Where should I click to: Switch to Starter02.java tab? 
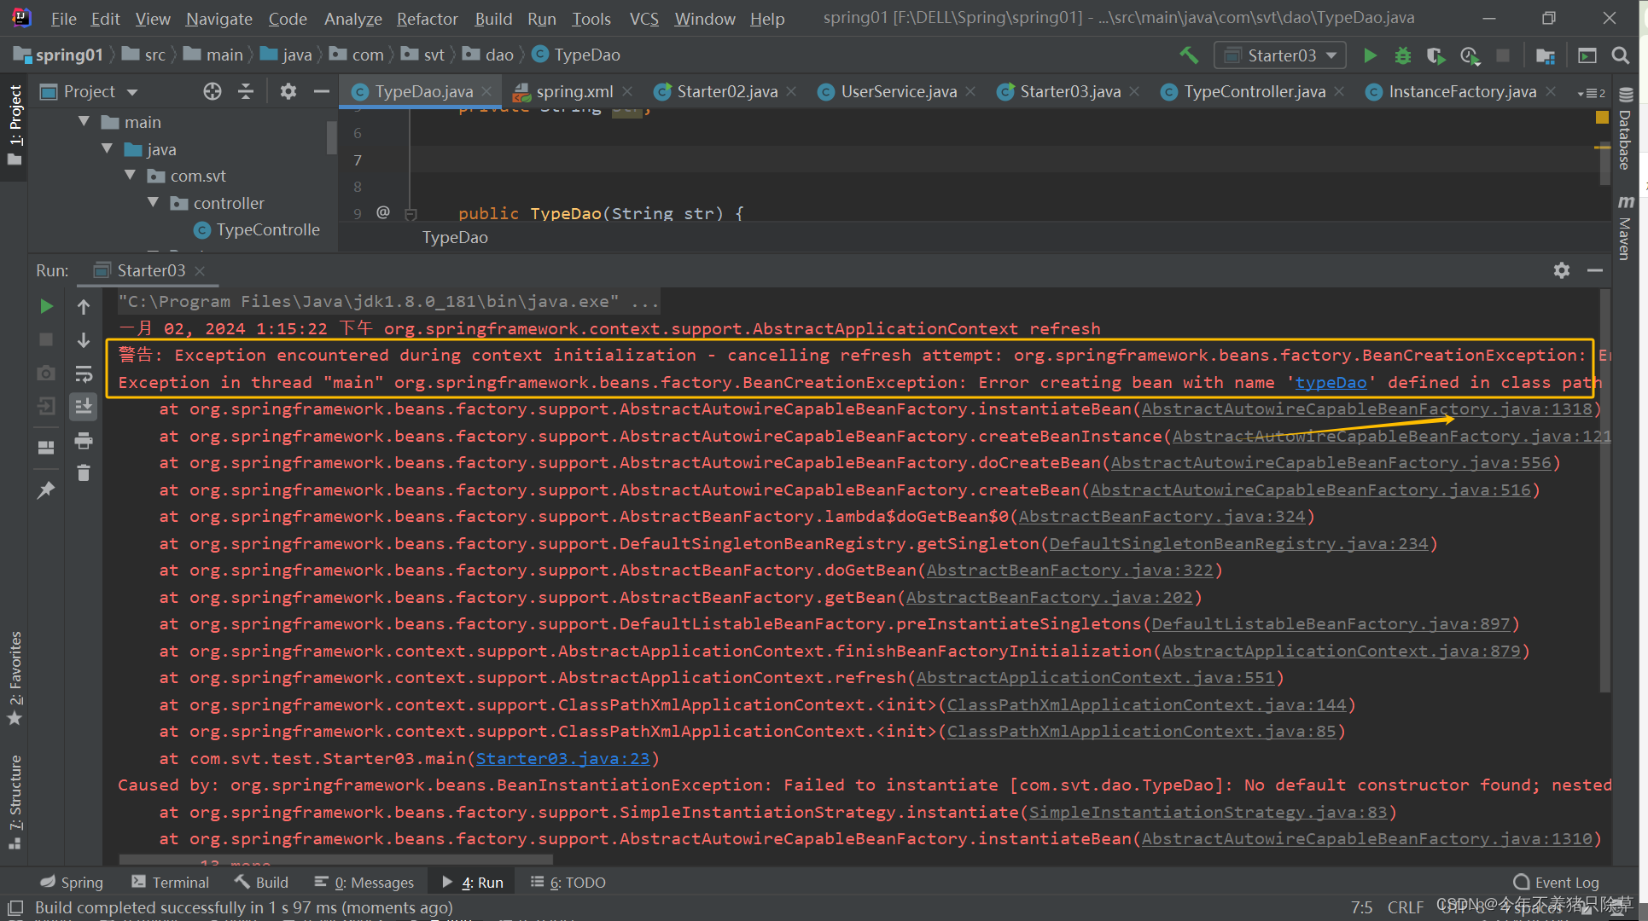point(725,91)
